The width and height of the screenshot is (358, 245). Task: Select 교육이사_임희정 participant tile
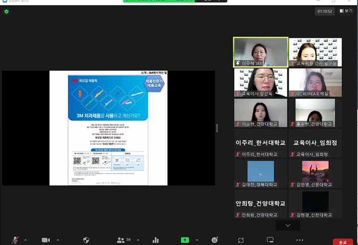[x=316, y=143]
